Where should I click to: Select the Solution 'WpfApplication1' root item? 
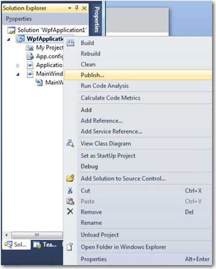(47, 30)
